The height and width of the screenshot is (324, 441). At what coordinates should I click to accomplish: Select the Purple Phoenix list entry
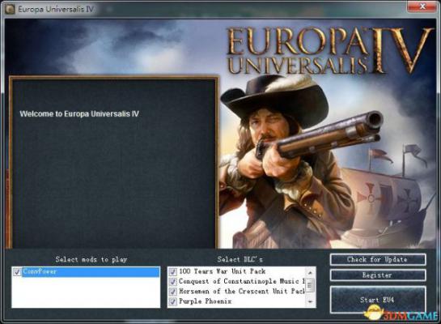tap(206, 301)
